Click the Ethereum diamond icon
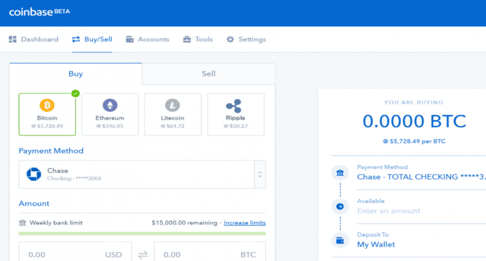Viewport: 486px width, 261px height. (110, 106)
